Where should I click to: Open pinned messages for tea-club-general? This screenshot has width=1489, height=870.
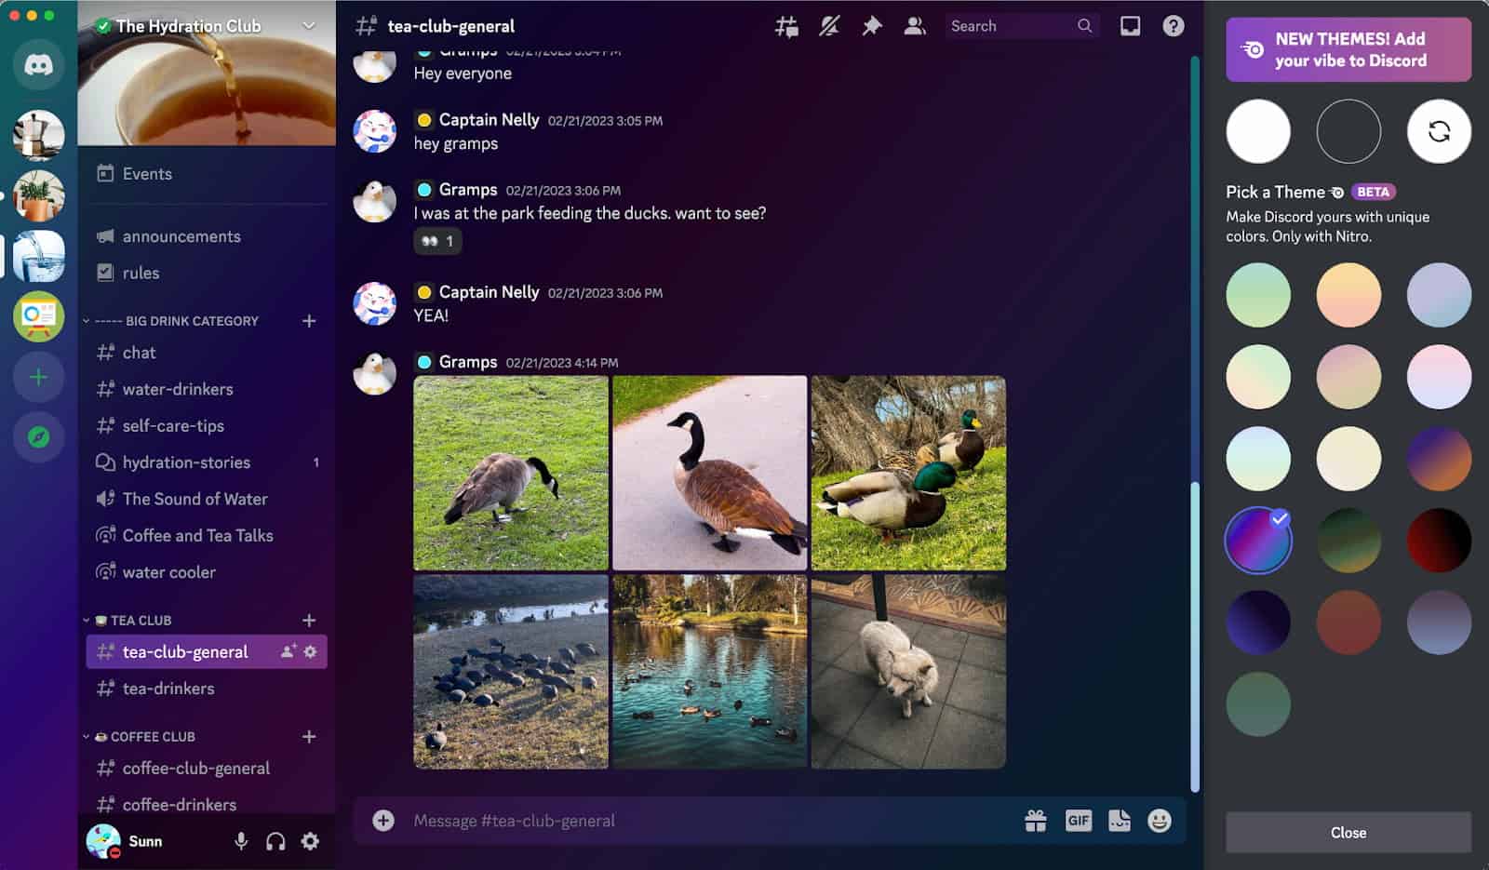click(x=872, y=26)
